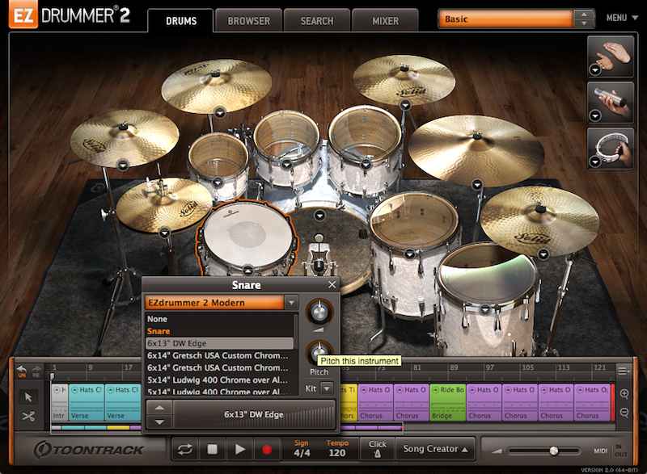Play the tambourine percussion thumbnail
This screenshot has width=647, height=474.
pyautogui.click(x=611, y=148)
